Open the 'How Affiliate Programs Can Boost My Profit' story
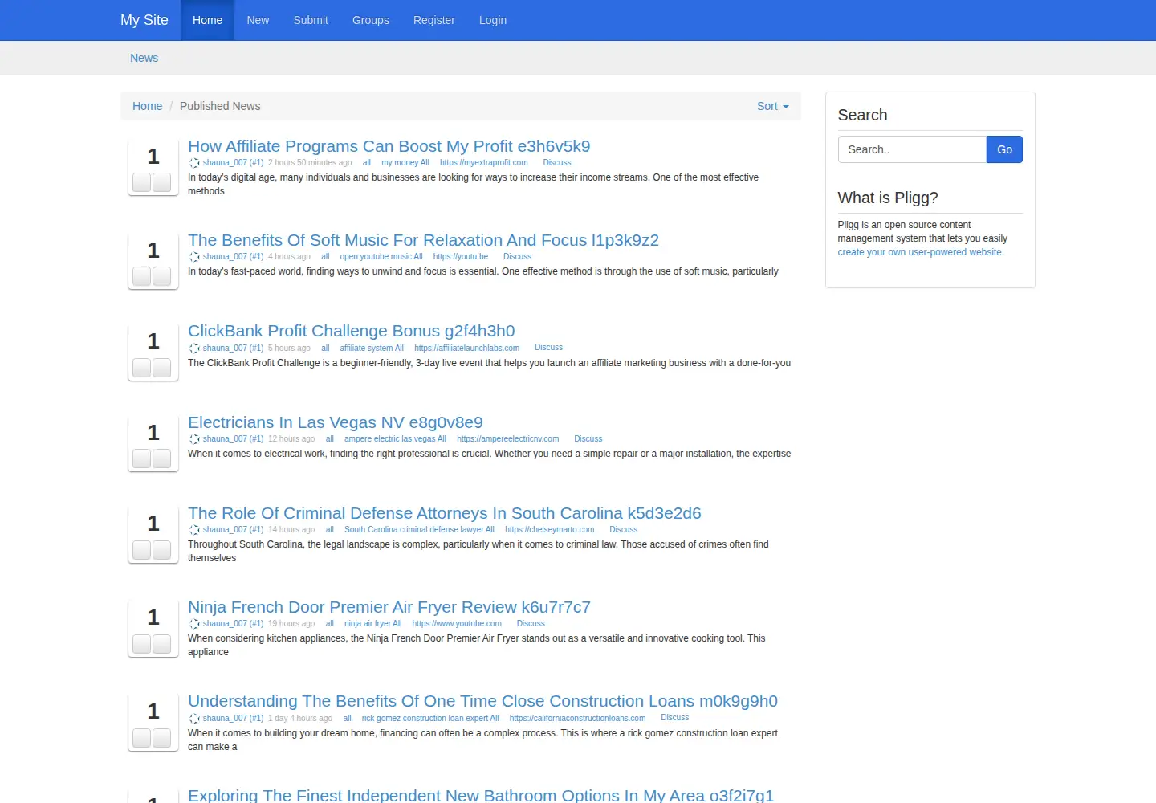The image size is (1156, 803). [389, 146]
